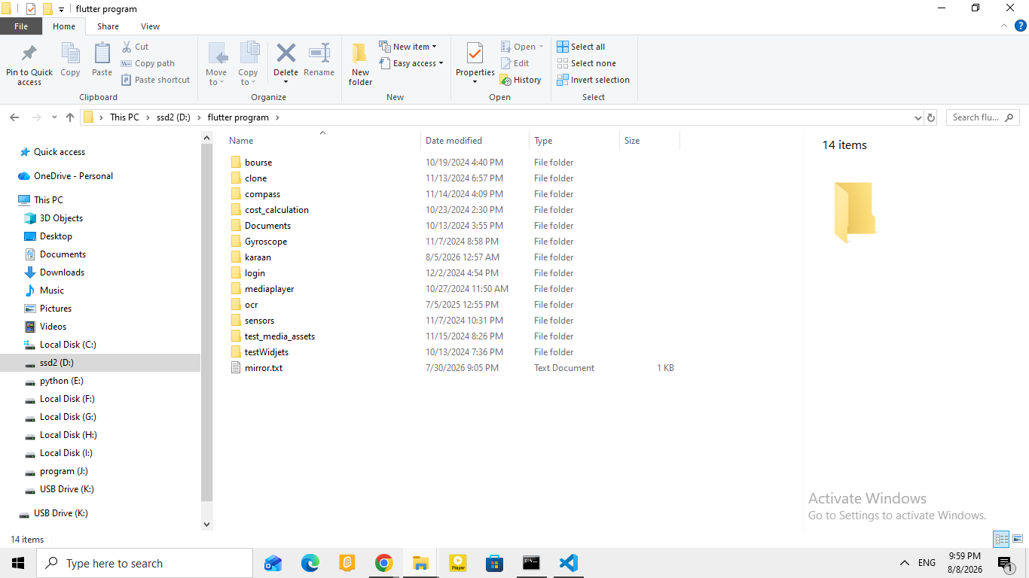
Task: Open the Help question mark icon
Action: 1021,26
